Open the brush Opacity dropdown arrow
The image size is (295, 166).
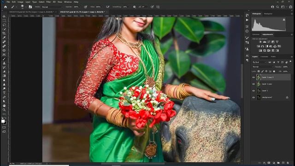(x=81, y=7)
